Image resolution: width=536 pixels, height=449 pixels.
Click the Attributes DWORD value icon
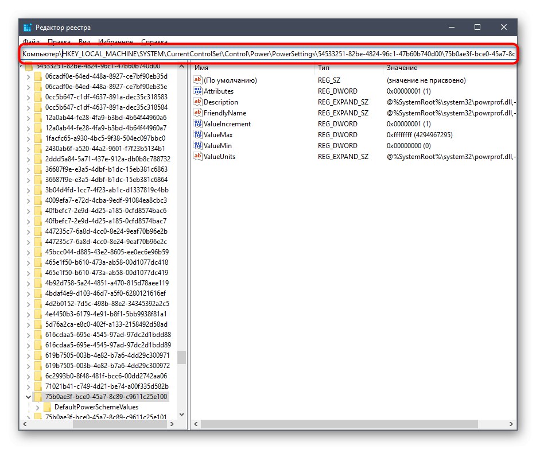tap(198, 91)
